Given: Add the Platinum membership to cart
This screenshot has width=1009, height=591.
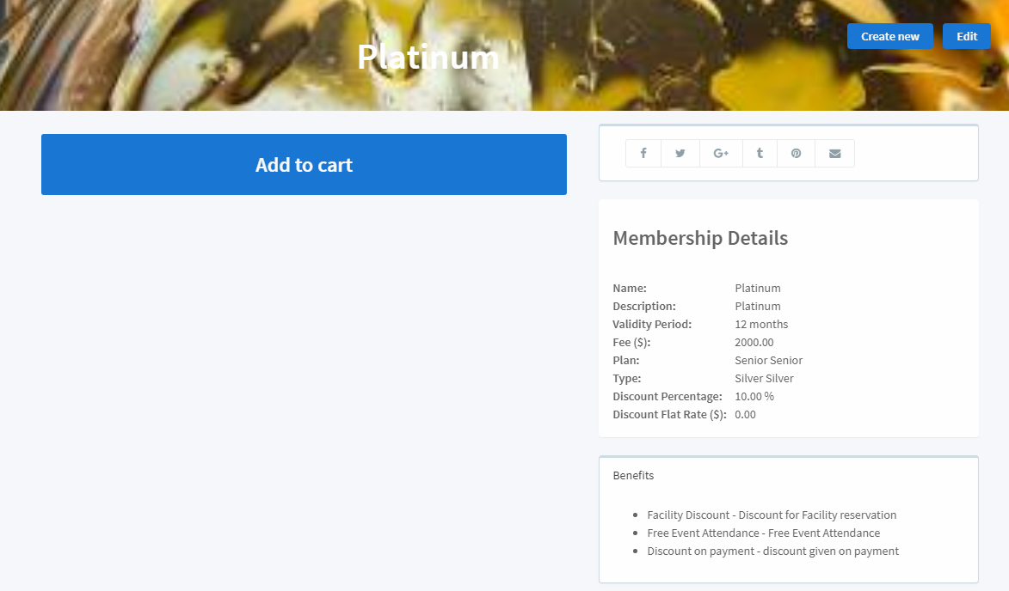Looking at the screenshot, I should [x=304, y=164].
